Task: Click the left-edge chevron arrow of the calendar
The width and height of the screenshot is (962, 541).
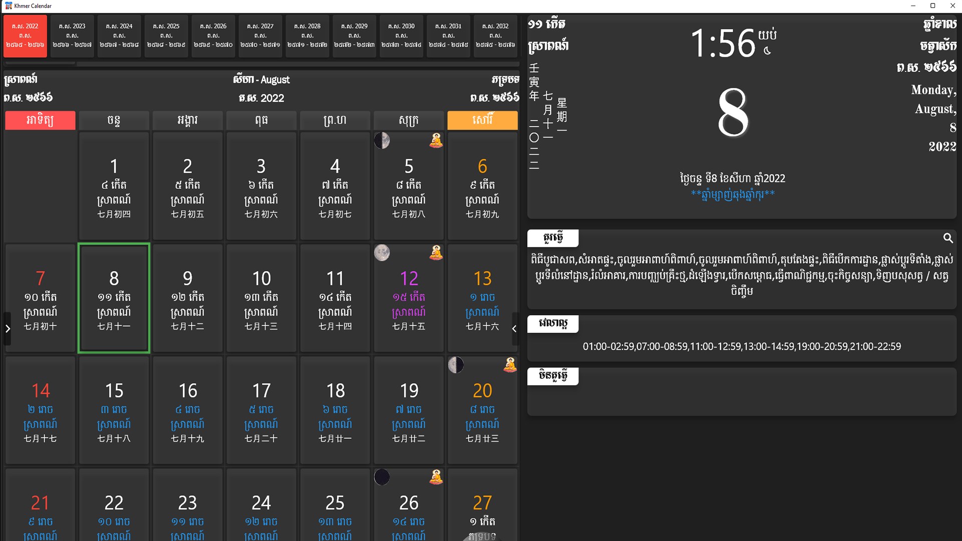Action: point(8,329)
